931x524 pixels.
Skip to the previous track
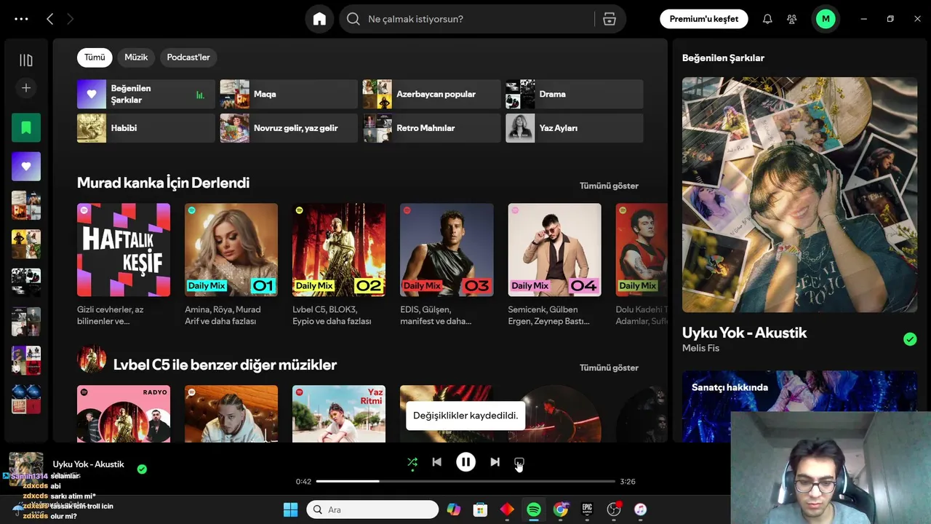(436, 462)
